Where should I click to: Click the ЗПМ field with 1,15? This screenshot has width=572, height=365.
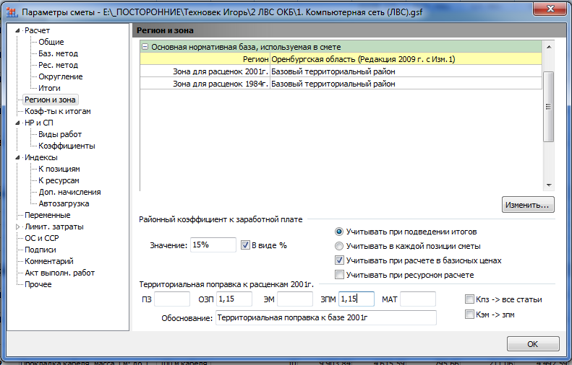point(357,299)
